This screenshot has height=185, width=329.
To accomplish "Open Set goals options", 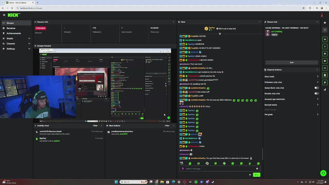I will pos(291,115).
